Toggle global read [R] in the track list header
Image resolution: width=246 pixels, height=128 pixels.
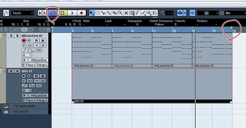tap(24, 30)
